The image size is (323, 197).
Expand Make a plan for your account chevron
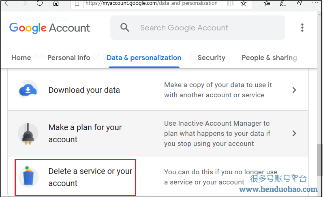pos(295,133)
